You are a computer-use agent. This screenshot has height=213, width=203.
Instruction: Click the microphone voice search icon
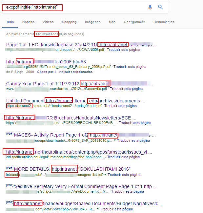150,7
